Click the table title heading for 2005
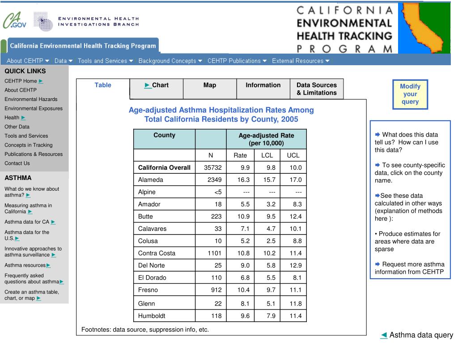Screen dimensions: 458x343 pyautogui.click(x=221, y=115)
